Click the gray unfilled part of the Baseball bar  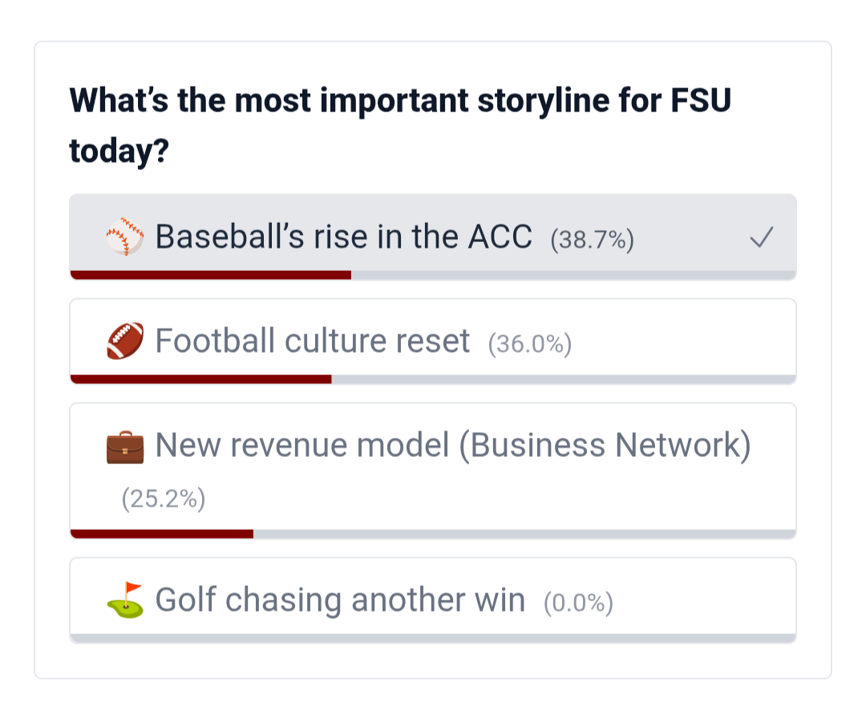coord(573,275)
